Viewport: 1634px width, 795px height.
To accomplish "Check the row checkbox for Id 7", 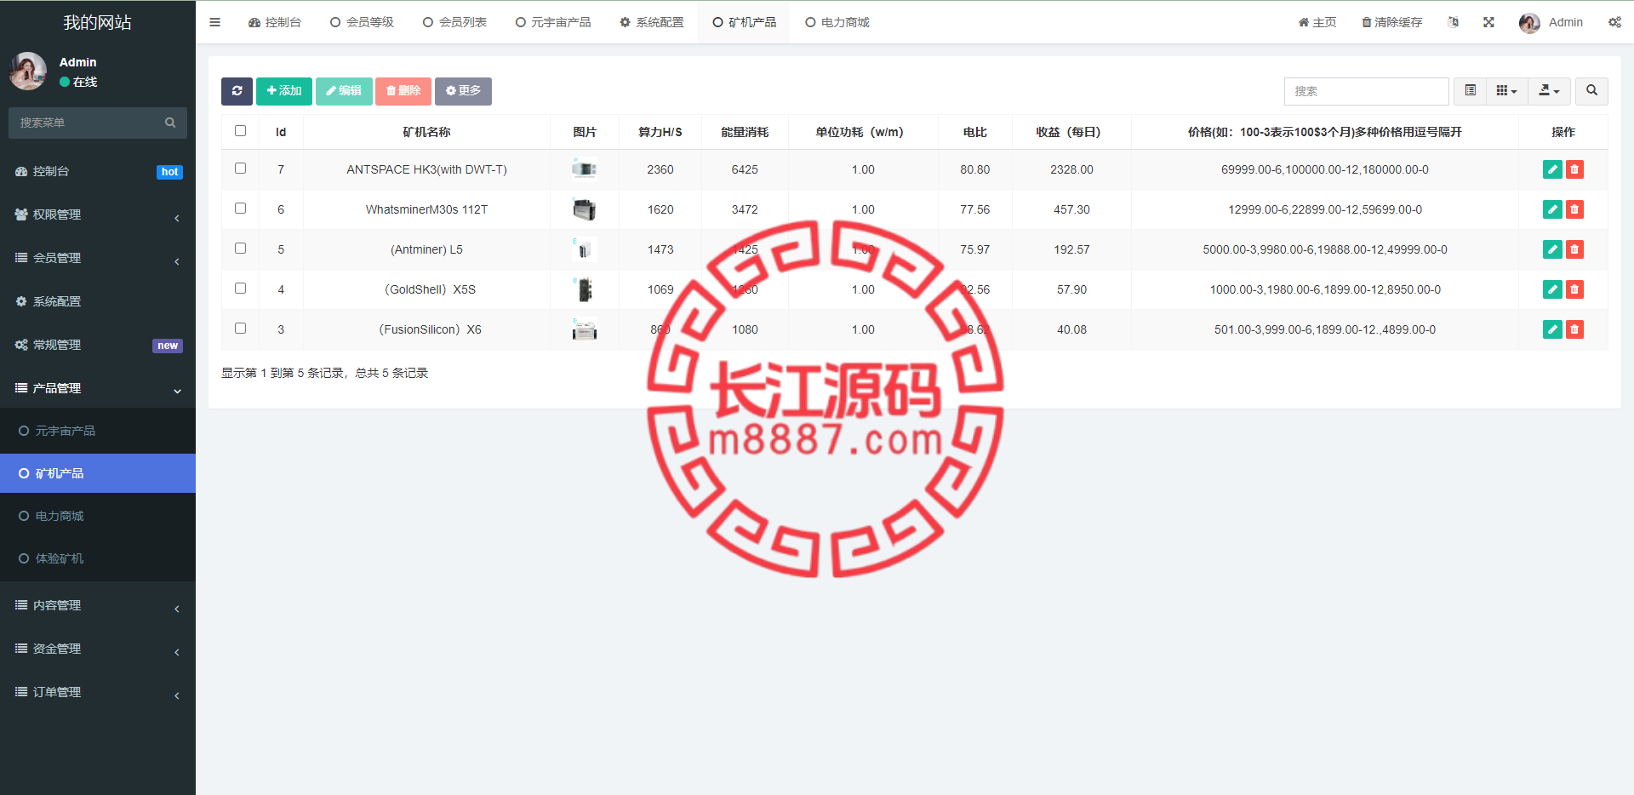I will coord(240,169).
